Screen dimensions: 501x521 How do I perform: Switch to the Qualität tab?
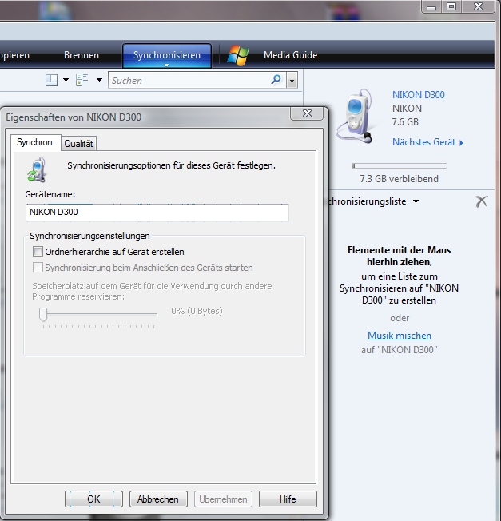(79, 144)
